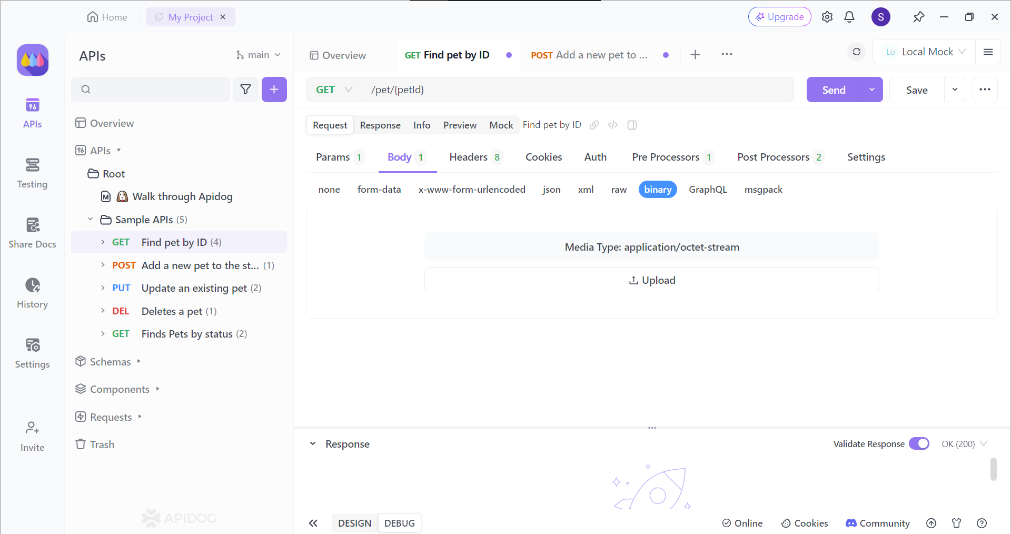
Task: Open the OK (200) response dropdown
Action: click(964, 444)
